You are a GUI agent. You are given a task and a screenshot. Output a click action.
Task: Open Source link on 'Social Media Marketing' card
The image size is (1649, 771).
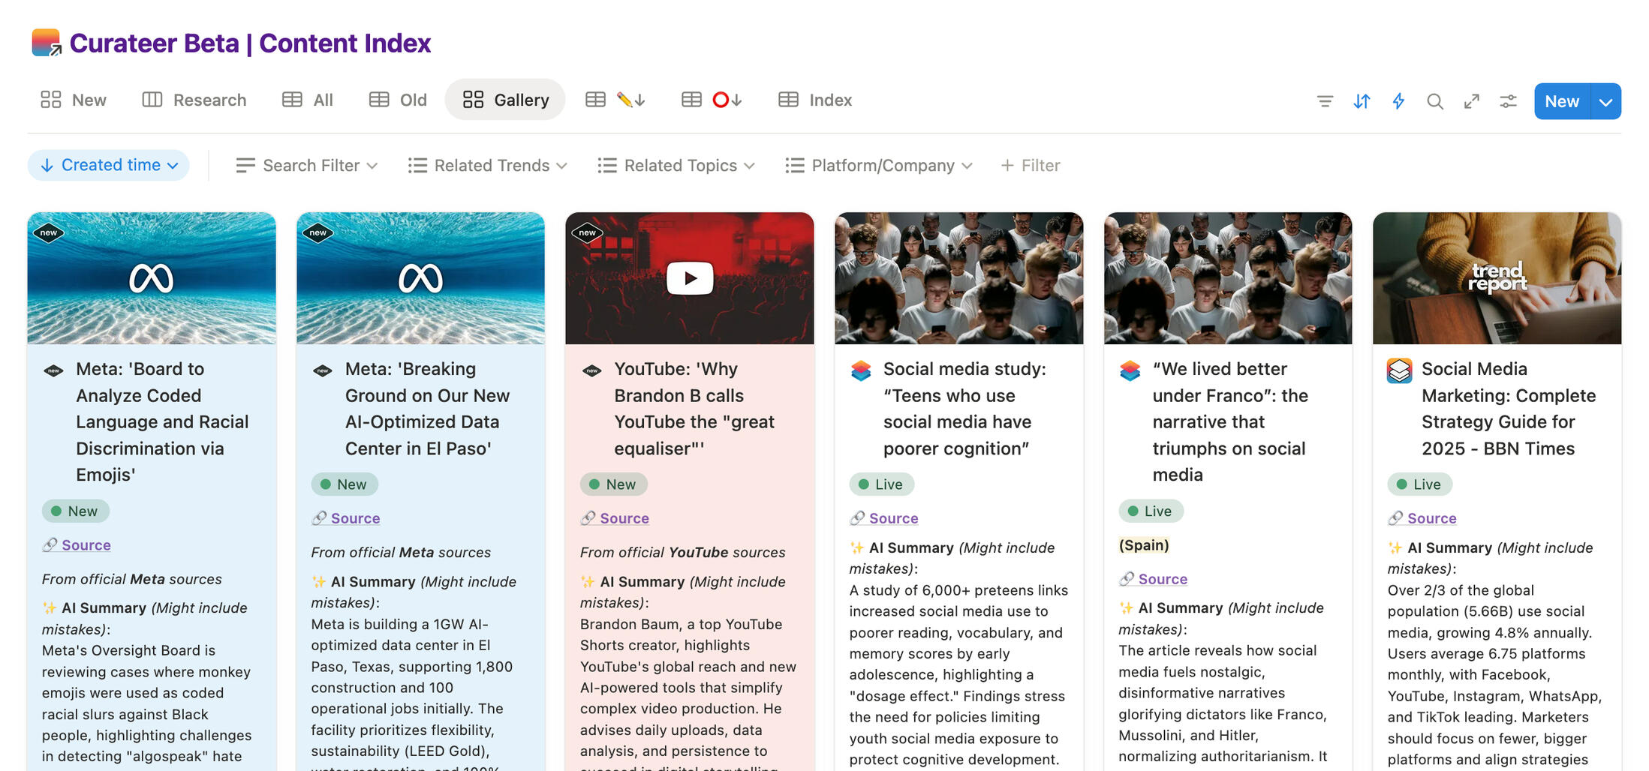coord(1422,518)
